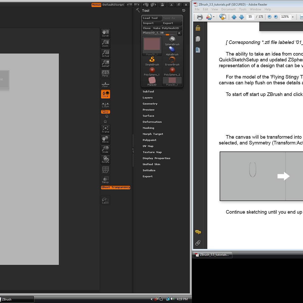
Task: Select the Scroll tool in ZBrush
Action: coord(105,33)
